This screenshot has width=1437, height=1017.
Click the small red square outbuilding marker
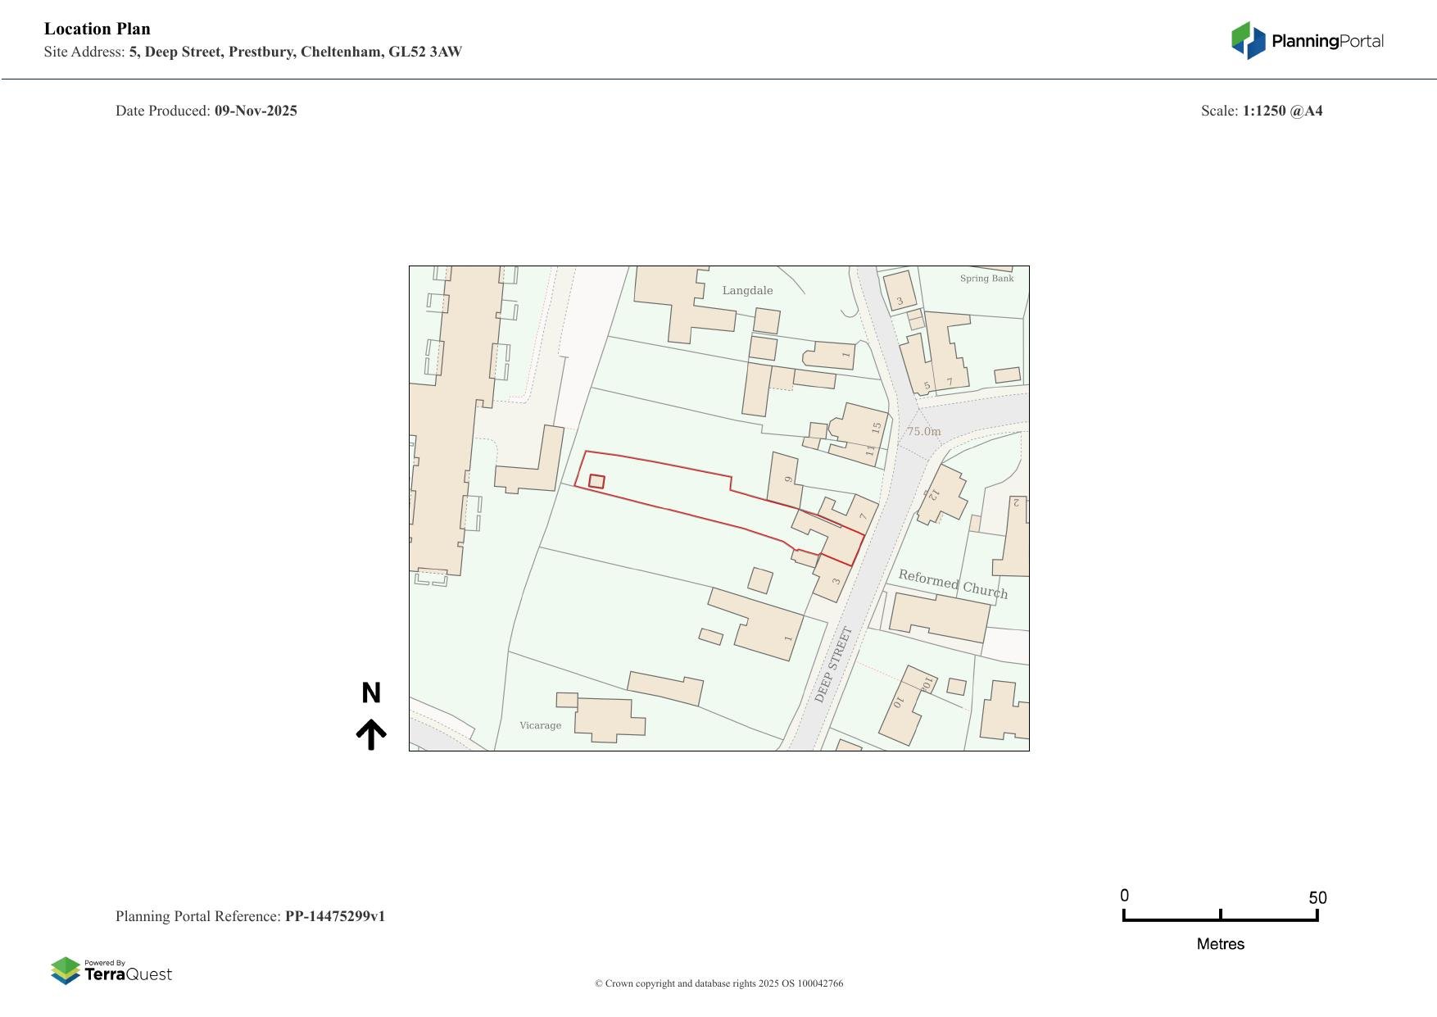coord(596,482)
